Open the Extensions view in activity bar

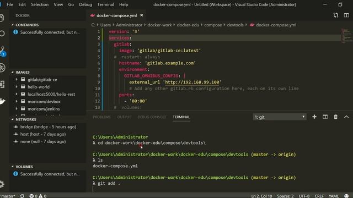2,84
